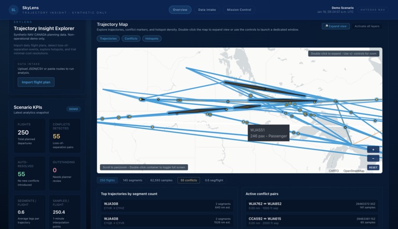Open the OpenStreetMap attribution link
This screenshot has width=398, height=229.
coord(354,171)
